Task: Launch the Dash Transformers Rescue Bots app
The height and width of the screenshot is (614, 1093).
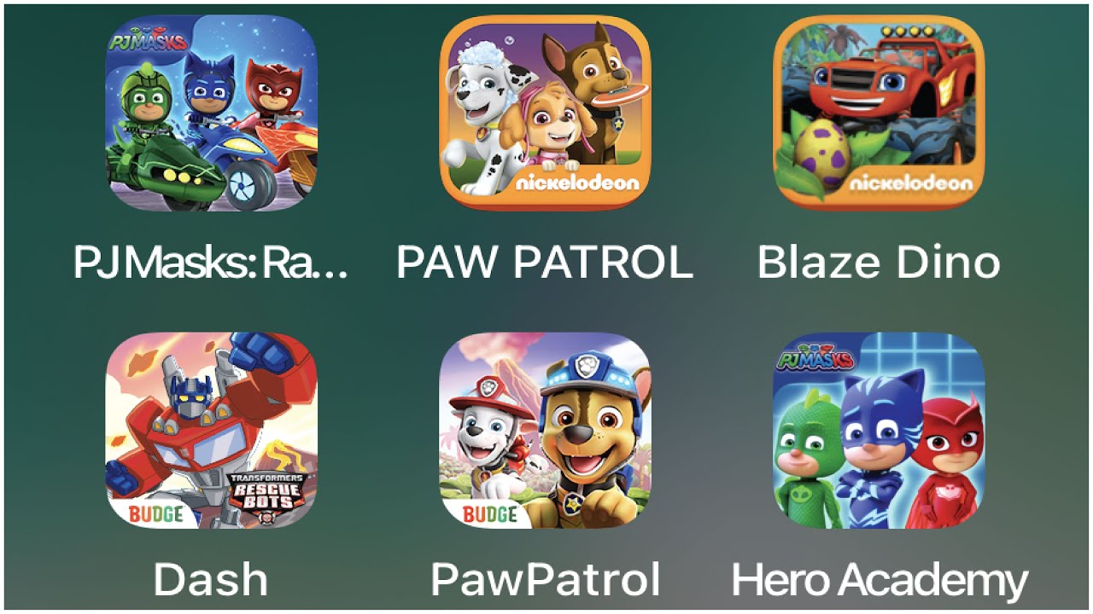Action: click(x=211, y=430)
